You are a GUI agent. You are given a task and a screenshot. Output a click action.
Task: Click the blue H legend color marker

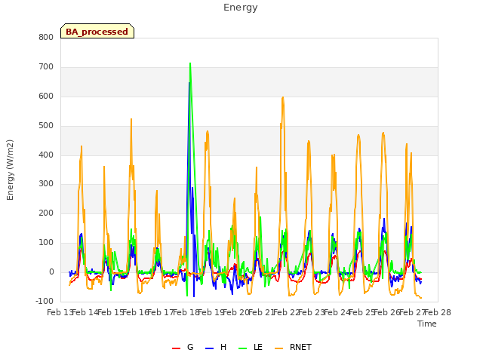click(210, 348)
